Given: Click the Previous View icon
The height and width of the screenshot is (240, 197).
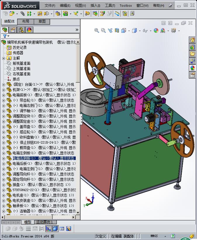Looking at the screenshot, I should click(110, 30).
